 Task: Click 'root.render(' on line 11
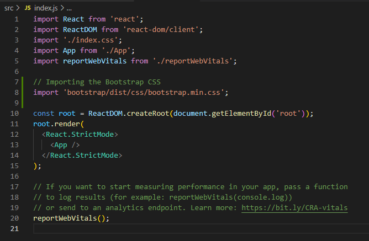[59, 124]
